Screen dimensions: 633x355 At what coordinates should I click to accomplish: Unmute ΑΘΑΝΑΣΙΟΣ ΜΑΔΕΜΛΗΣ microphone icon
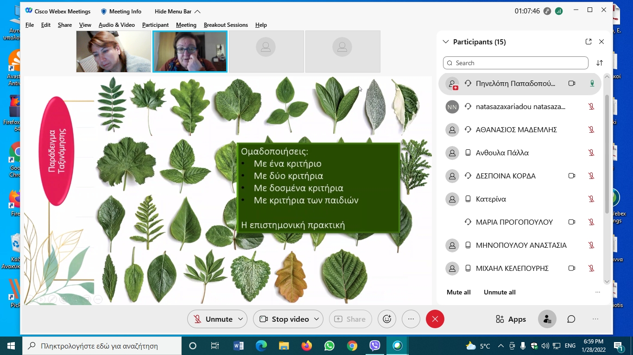click(591, 129)
